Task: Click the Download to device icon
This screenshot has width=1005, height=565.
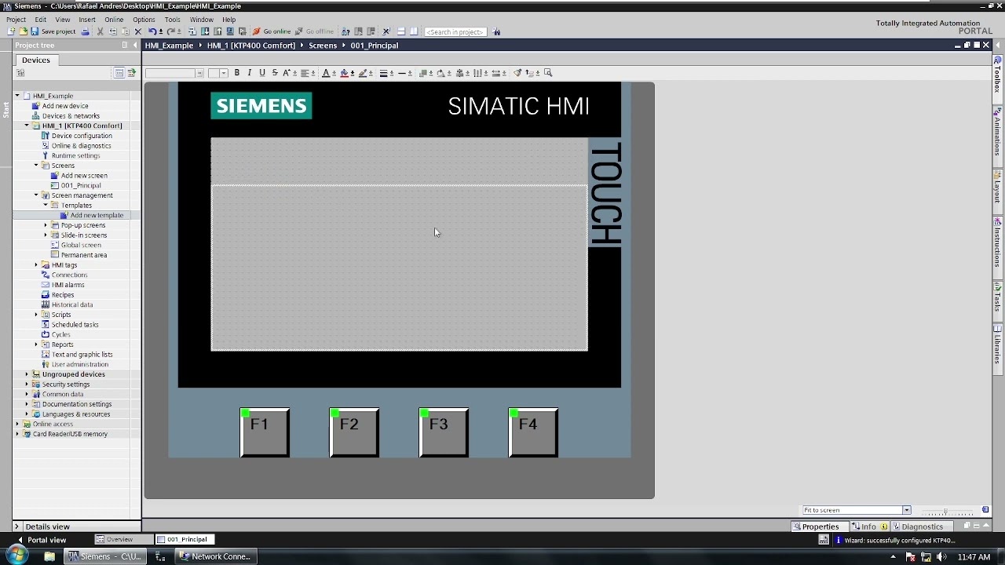Action: click(205, 31)
